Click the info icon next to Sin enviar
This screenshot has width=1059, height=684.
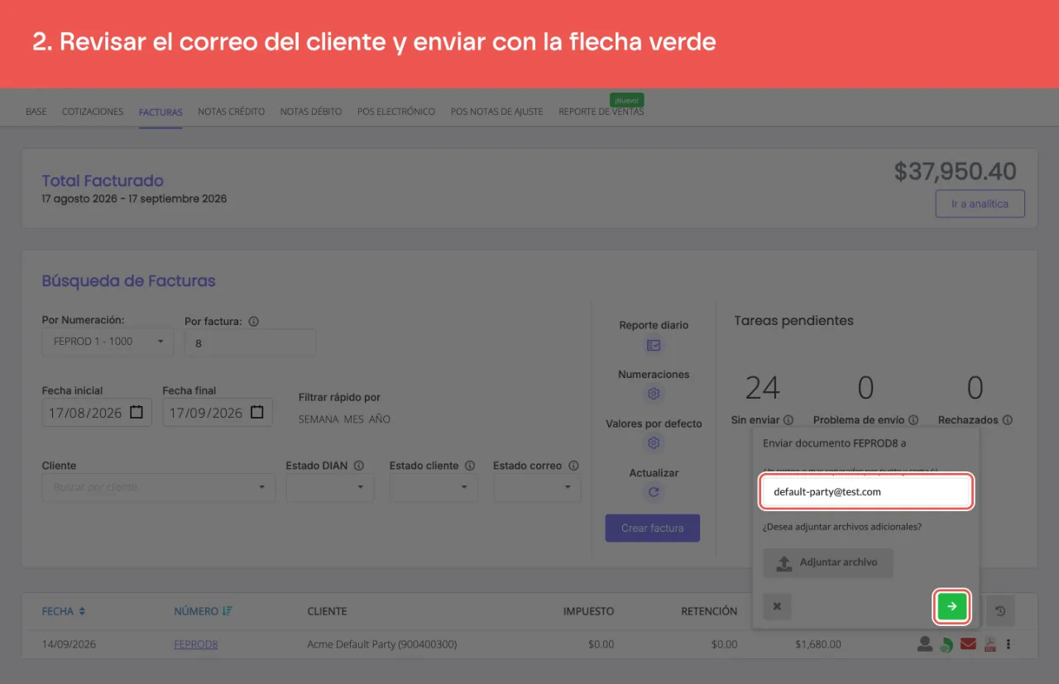point(788,420)
